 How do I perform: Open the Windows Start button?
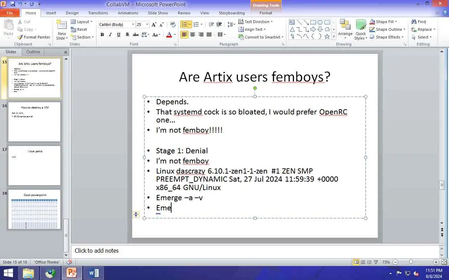click(8, 273)
